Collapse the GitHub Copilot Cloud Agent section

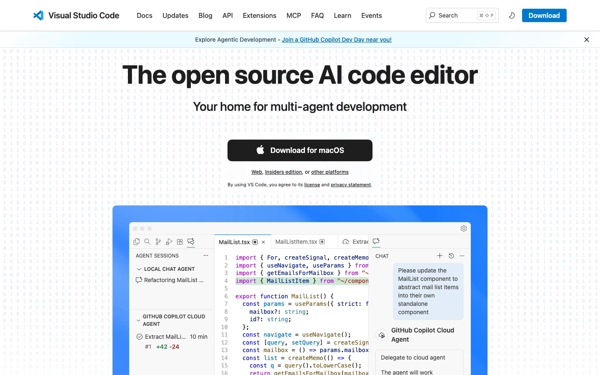pos(139,320)
